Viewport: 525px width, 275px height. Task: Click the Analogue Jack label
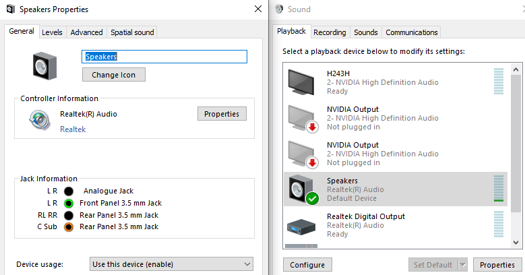[109, 191]
